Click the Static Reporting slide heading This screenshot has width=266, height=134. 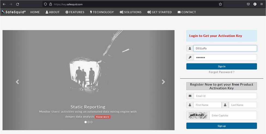(88, 107)
